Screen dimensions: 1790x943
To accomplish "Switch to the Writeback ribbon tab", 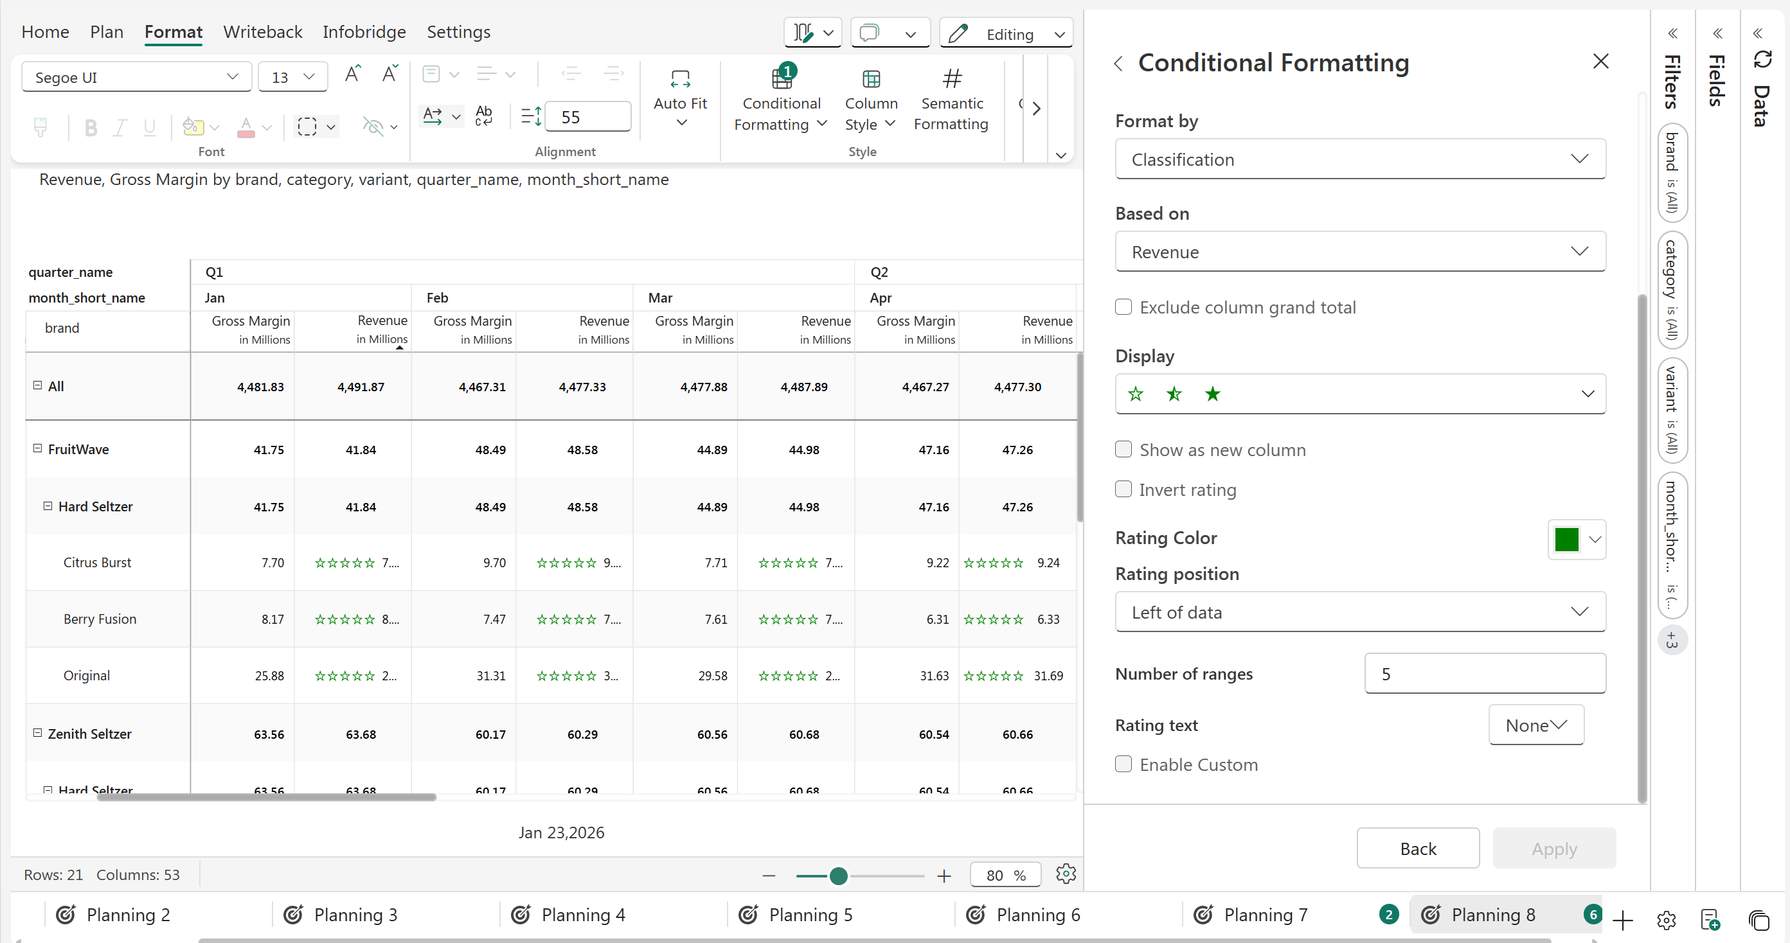I will click(262, 32).
